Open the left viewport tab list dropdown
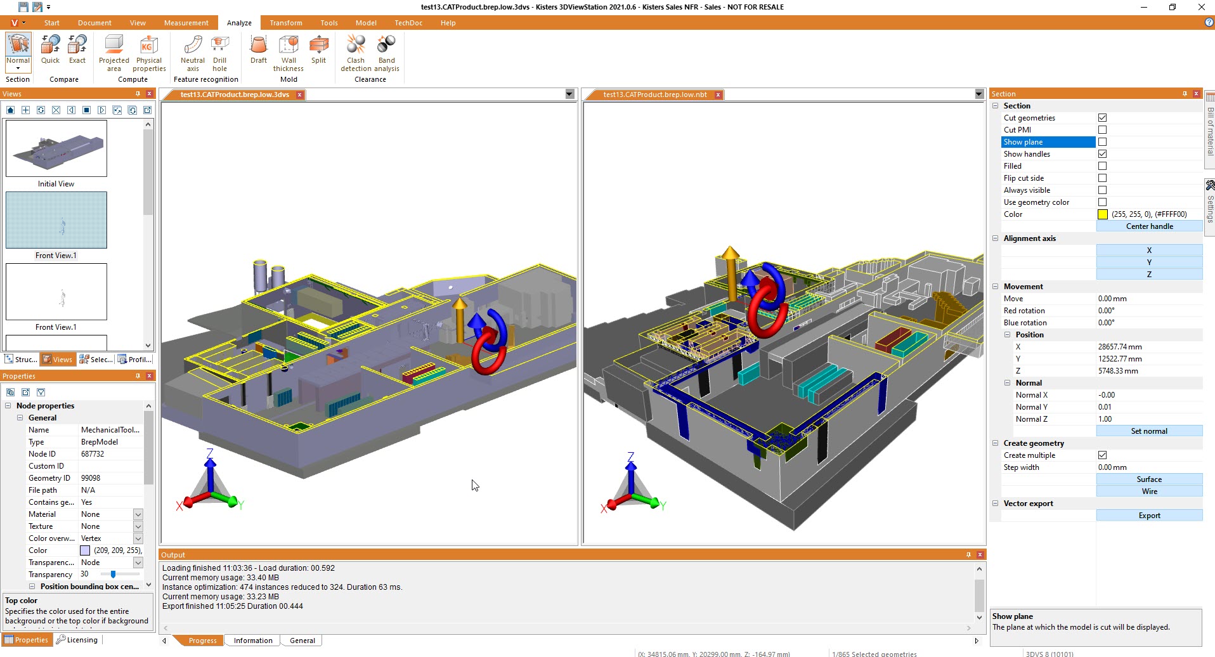Viewport: 1215px width, 657px height. [569, 94]
